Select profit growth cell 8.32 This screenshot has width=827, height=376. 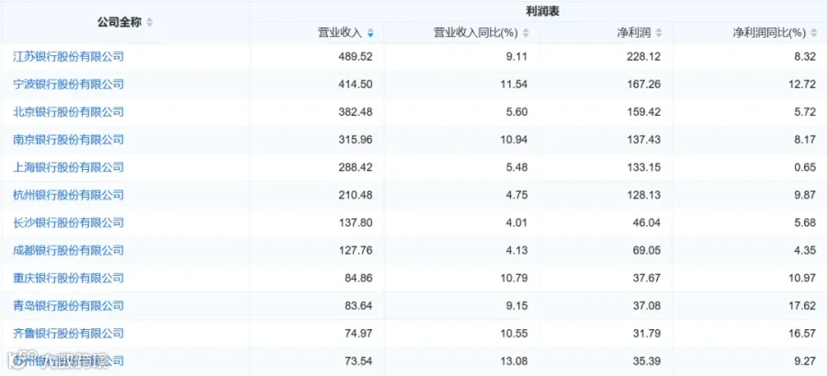[x=804, y=56]
